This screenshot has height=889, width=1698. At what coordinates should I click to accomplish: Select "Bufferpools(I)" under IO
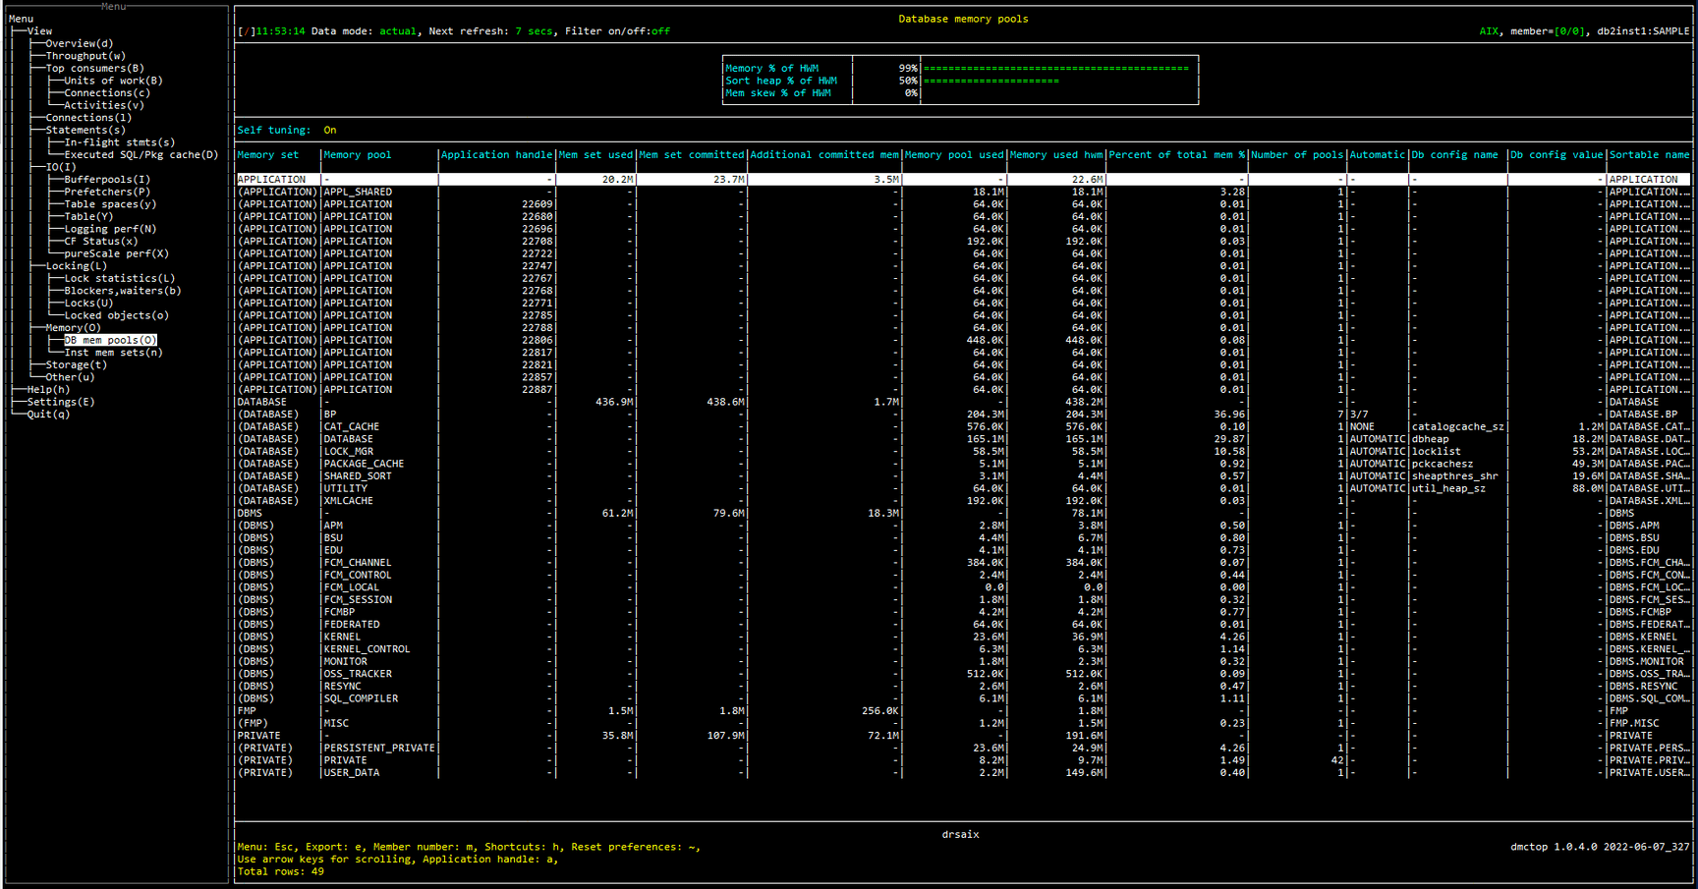(x=107, y=179)
